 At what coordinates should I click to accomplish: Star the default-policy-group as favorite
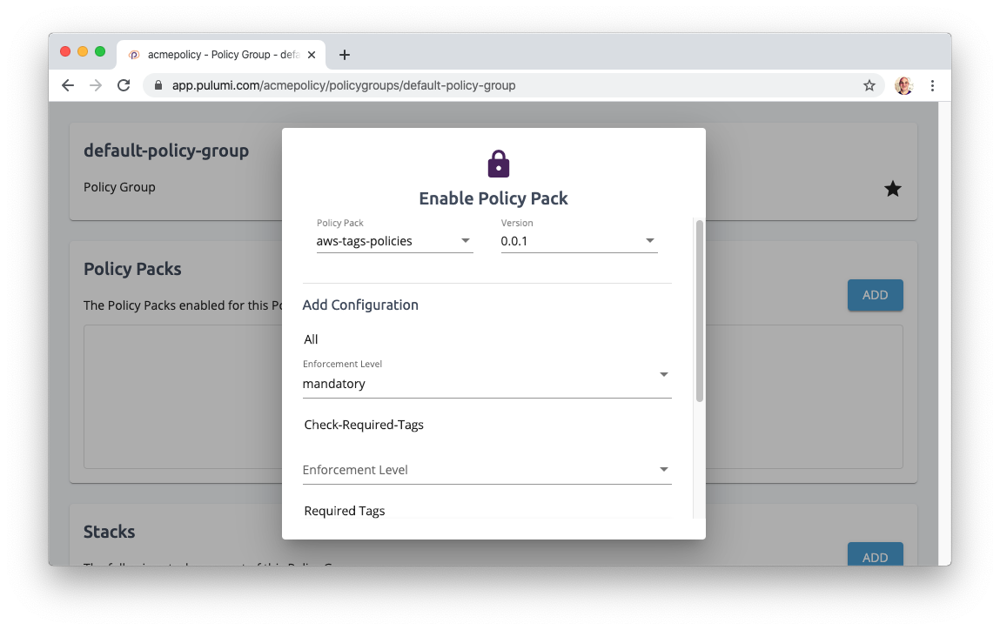(893, 188)
